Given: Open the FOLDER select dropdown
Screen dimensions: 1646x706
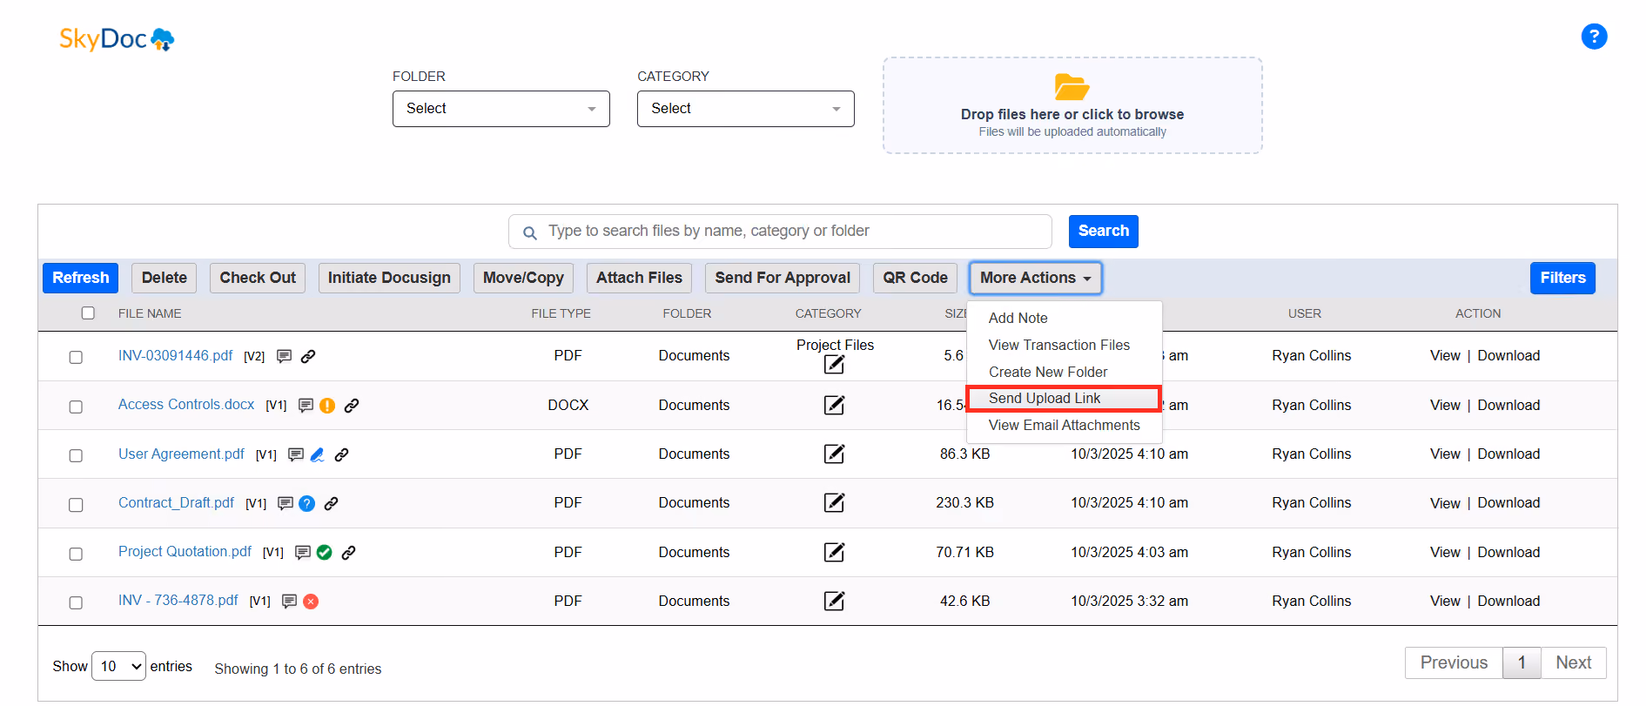Looking at the screenshot, I should click(501, 109).
